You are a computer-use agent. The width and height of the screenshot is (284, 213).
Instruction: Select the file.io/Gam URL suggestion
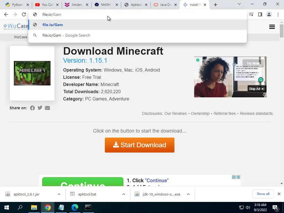[x=138, y=25]
